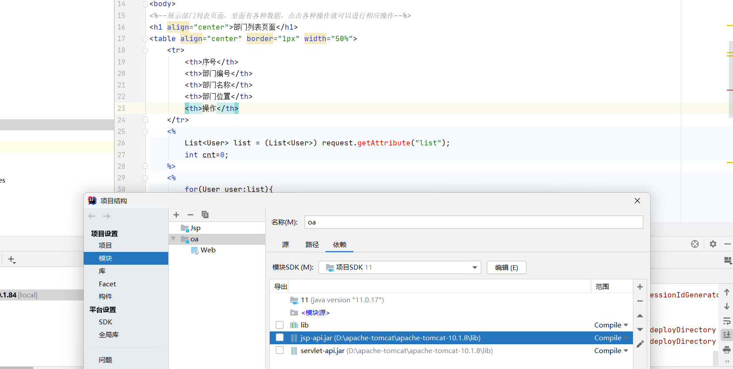The width and height of the screenshot is (733, 369).
Task: Click the add dependency plus icon
Action: [x=640, y=287]
